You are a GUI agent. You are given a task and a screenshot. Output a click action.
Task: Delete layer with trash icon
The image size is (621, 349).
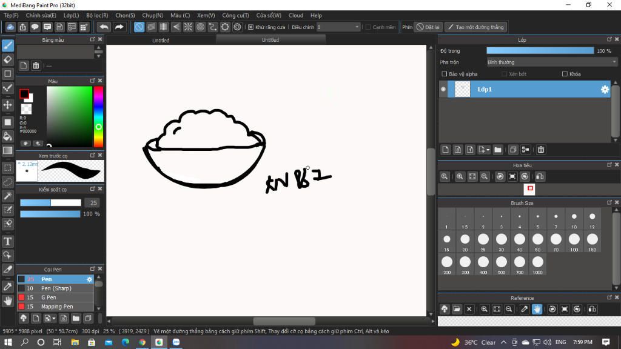coord(540,150)
